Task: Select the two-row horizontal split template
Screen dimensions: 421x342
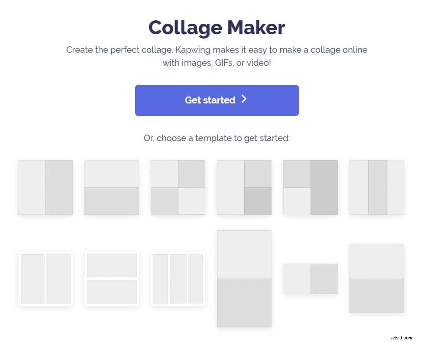Action: click(112, 187)
